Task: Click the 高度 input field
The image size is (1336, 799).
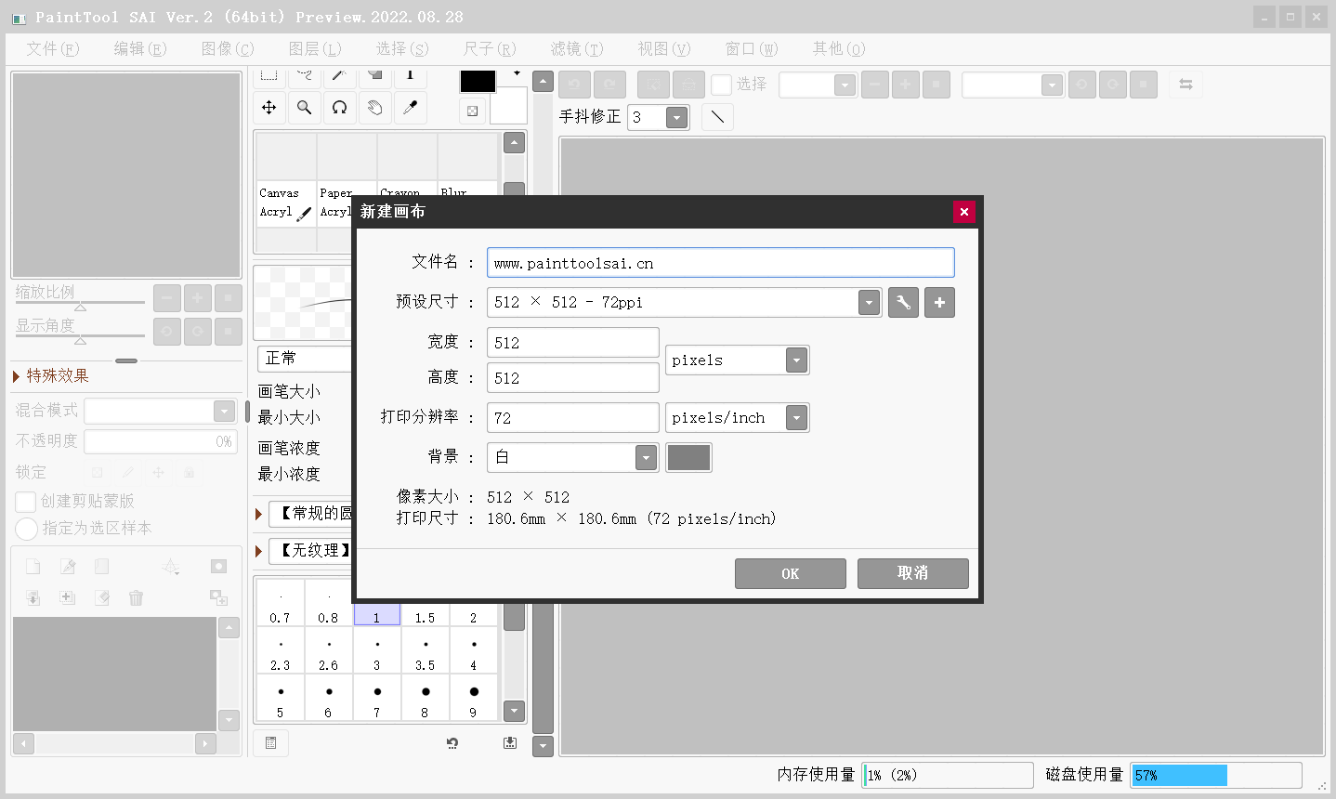Action: point(573,378)
